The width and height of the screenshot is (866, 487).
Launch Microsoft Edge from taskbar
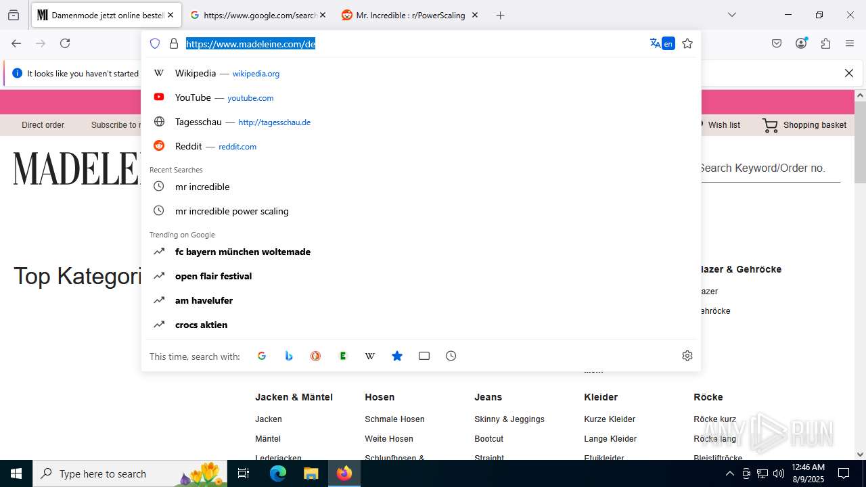tap(278, 473)
